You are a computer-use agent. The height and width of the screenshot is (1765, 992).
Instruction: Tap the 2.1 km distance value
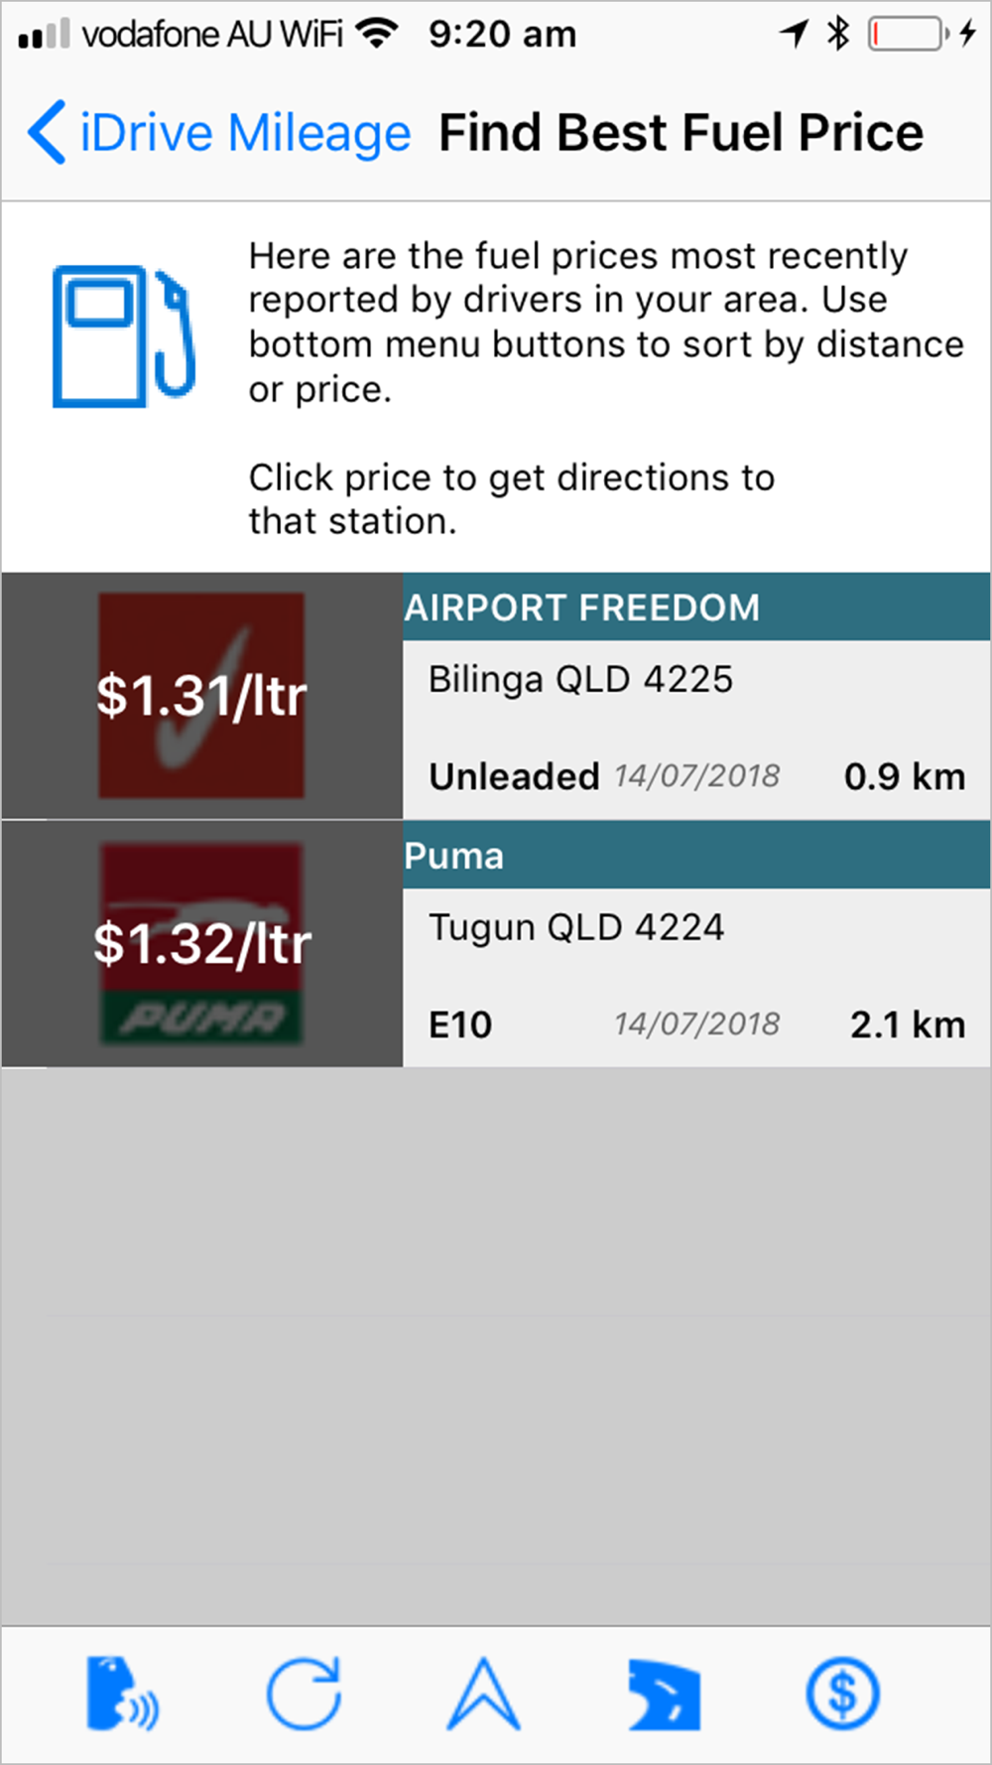tap(907, 1024)
